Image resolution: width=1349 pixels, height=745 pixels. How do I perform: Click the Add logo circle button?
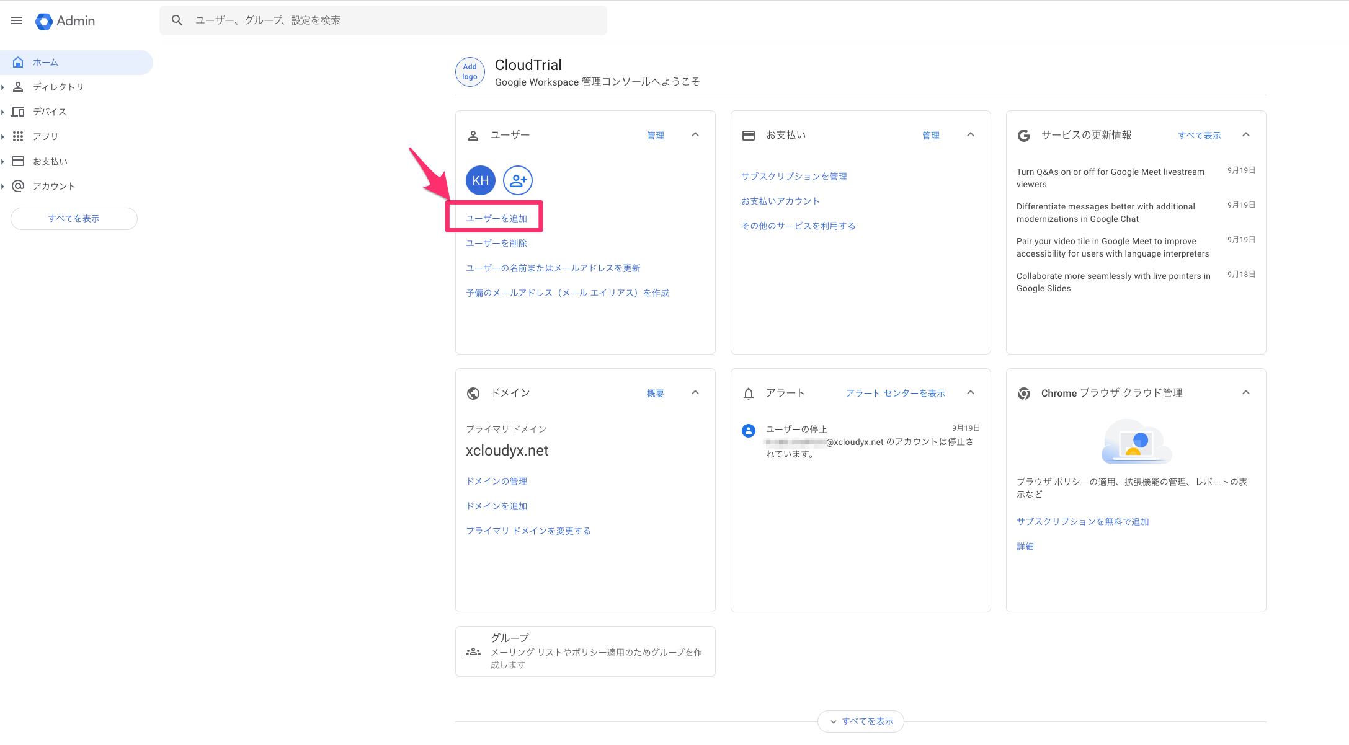[470, 72]
